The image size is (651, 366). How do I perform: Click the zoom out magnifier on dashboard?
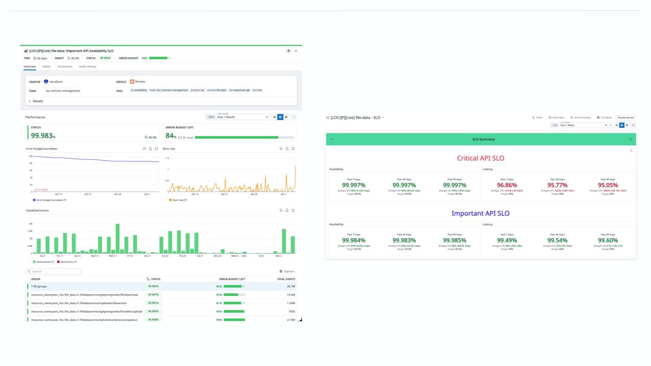coord(633,125)
